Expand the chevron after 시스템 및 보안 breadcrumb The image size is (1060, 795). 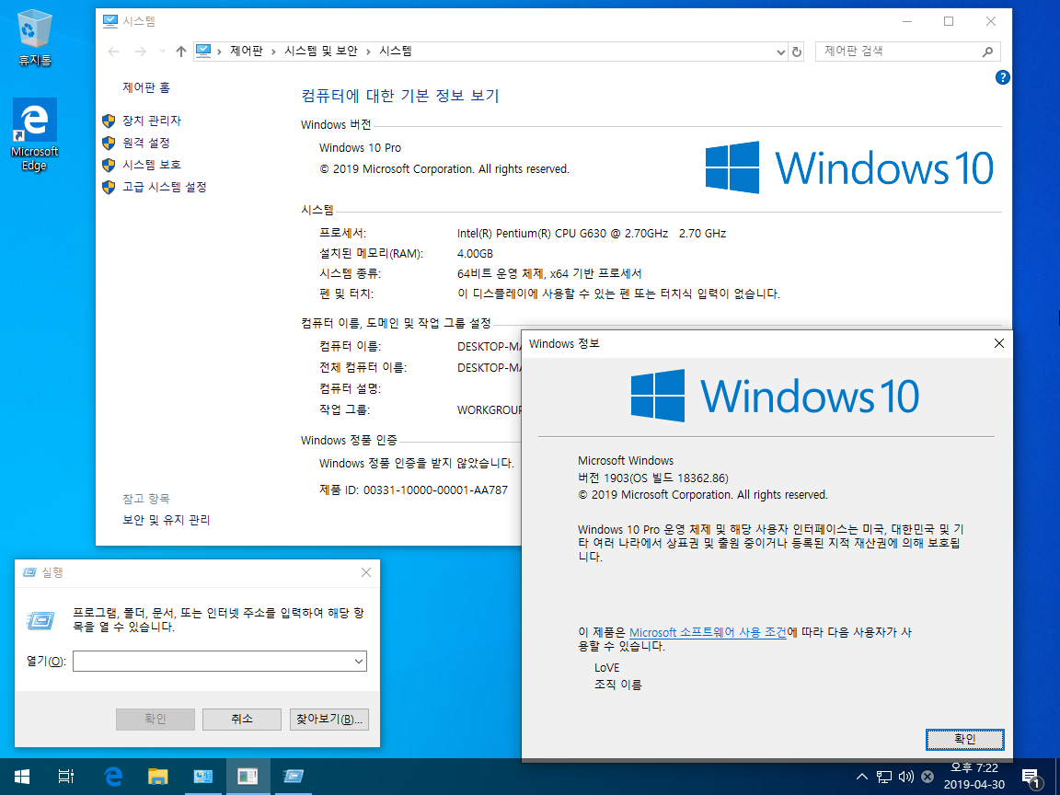[368, 52]
